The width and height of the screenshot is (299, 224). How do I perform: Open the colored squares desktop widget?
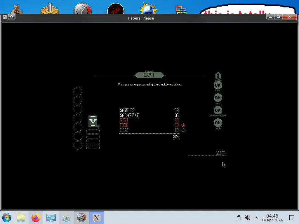pos(181,10)
